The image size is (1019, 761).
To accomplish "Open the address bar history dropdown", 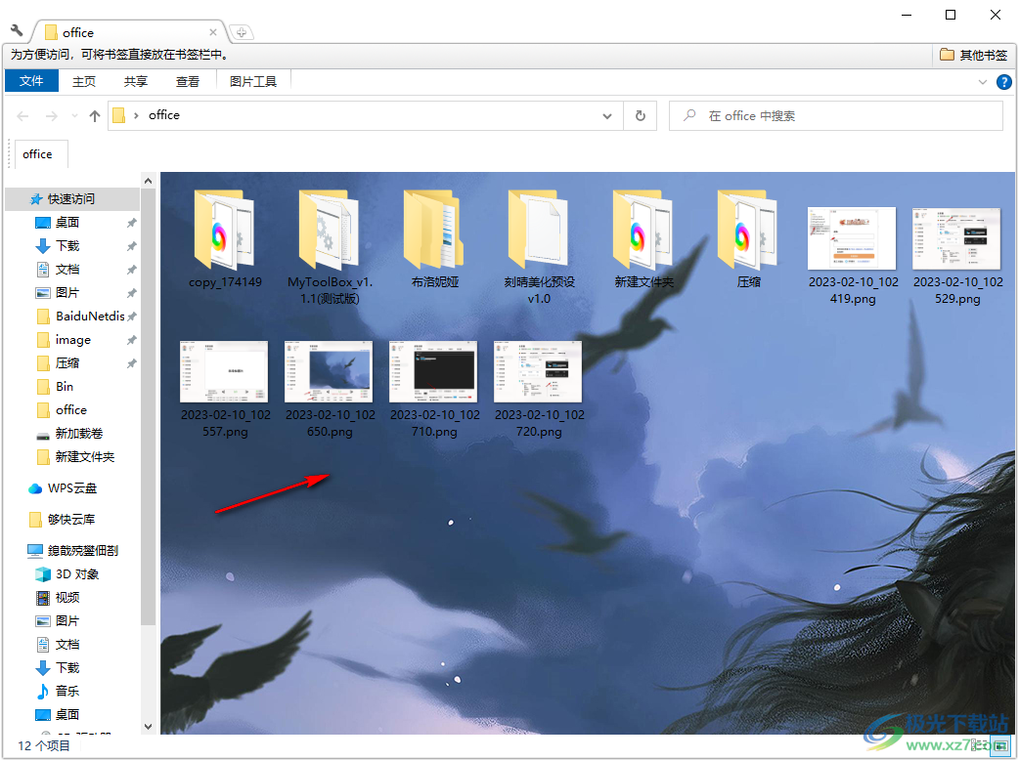I will 607,116.
